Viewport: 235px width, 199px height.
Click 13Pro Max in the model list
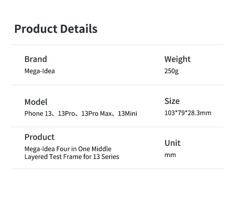97,114
